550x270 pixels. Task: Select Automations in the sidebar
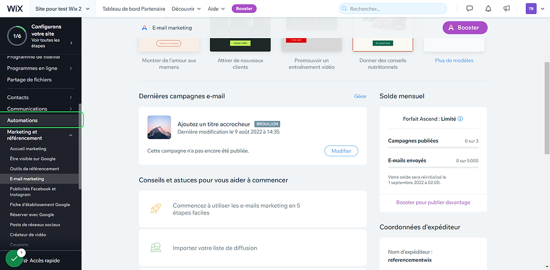pos(40,120)
